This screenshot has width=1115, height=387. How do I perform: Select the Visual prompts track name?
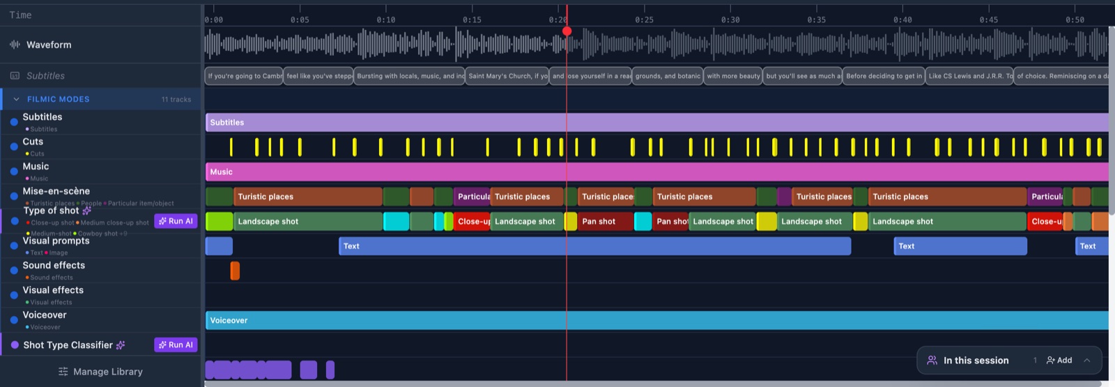(x=56, y=241)
